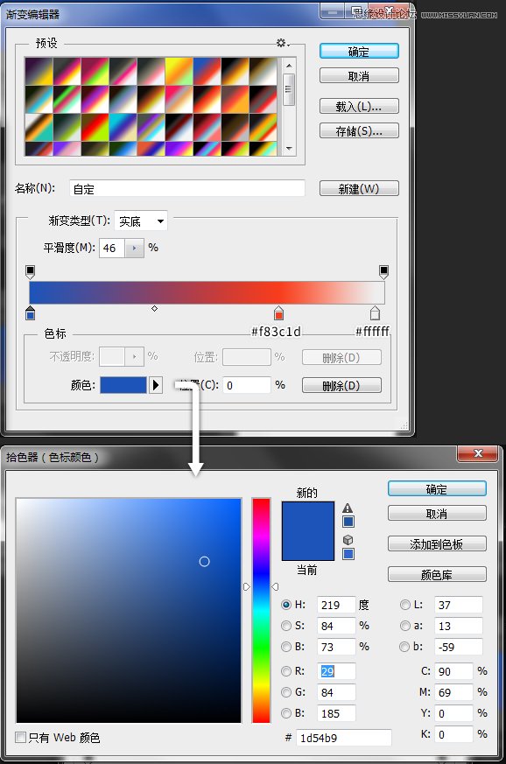
Task: Click the 新的 color preview
Action: [x=308, y=516]
